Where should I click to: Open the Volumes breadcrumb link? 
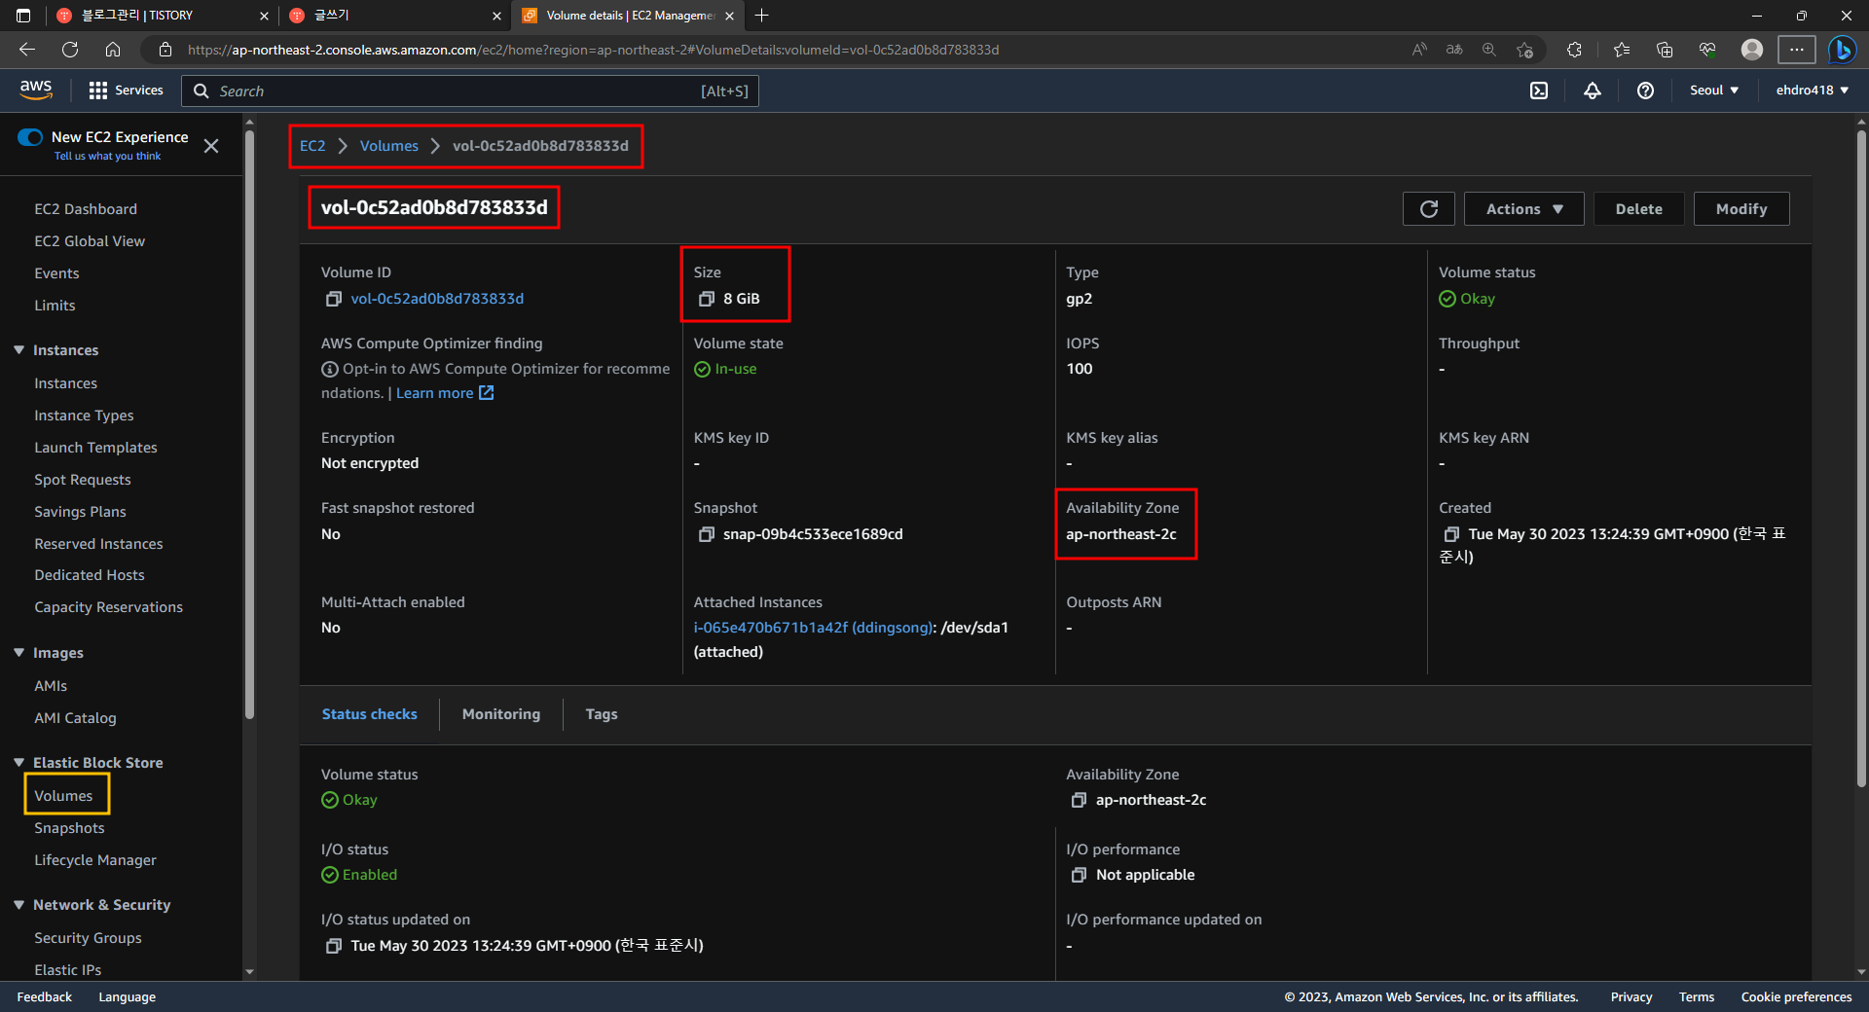click(389, 146)
